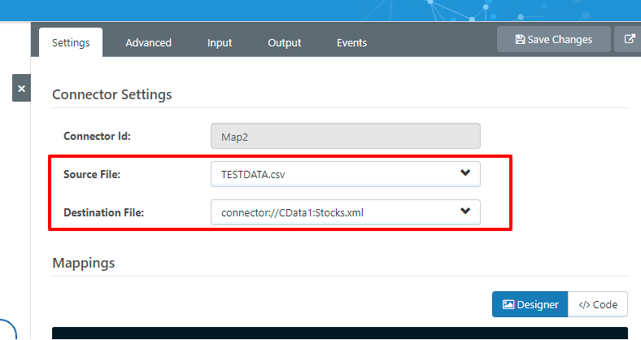Click the floppy disk icon in Save Changes
Image resolution: width=641 pixels, height=340 pixels.
click(x=520, y=39)
